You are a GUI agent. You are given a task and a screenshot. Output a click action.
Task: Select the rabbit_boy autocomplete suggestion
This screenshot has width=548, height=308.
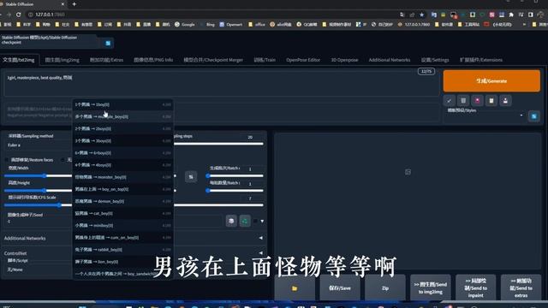122,250
